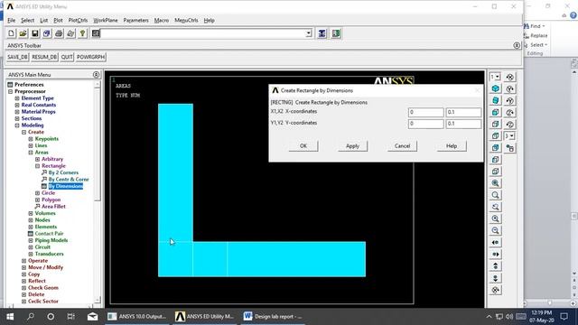Expand the Element Type tree node
The height and width of the screenshot is (325, 578).
(x=17, y=98)
